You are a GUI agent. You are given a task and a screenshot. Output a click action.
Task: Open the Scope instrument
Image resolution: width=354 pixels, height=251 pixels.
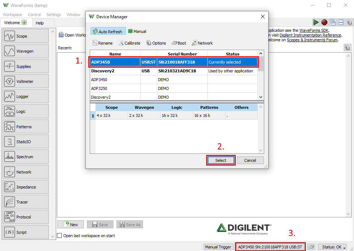[26, 36]
